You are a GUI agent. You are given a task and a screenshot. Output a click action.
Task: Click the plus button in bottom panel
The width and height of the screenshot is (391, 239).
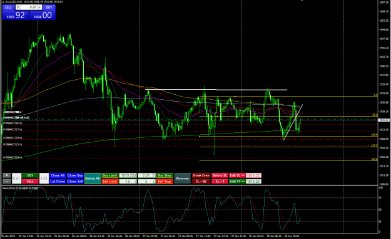tap(7, 175)
